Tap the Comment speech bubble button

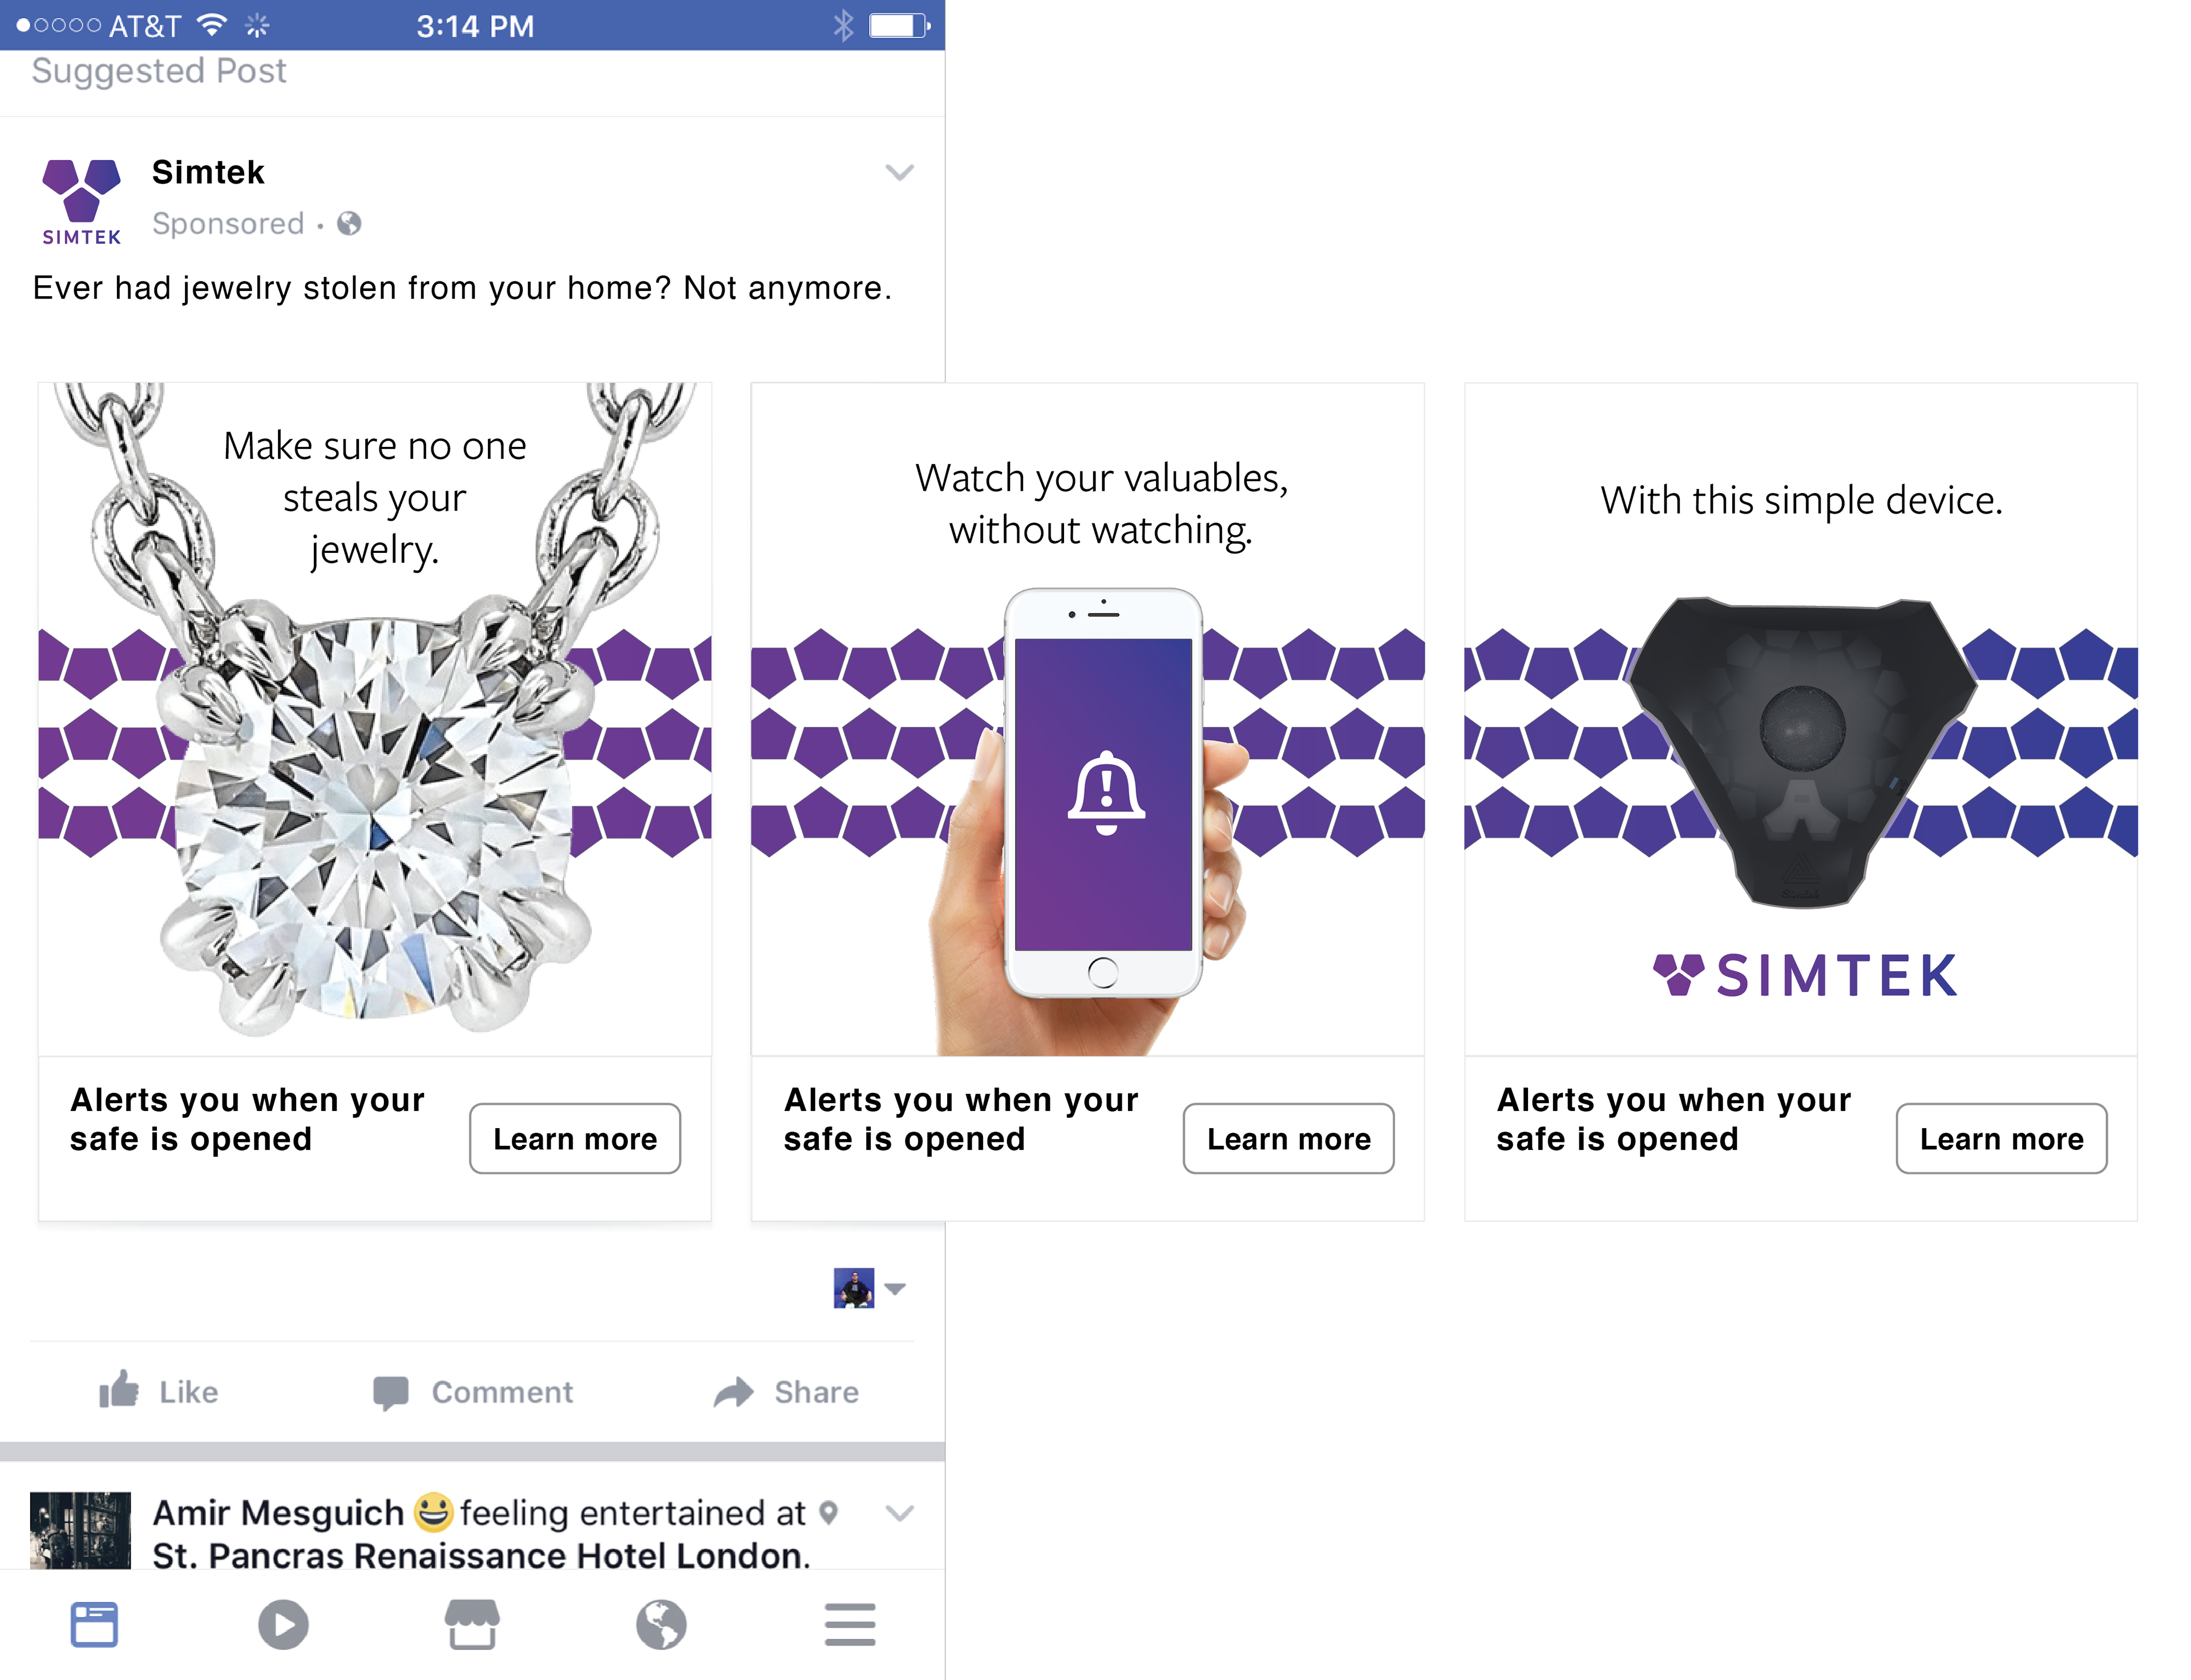click(x=472, y=1392)
